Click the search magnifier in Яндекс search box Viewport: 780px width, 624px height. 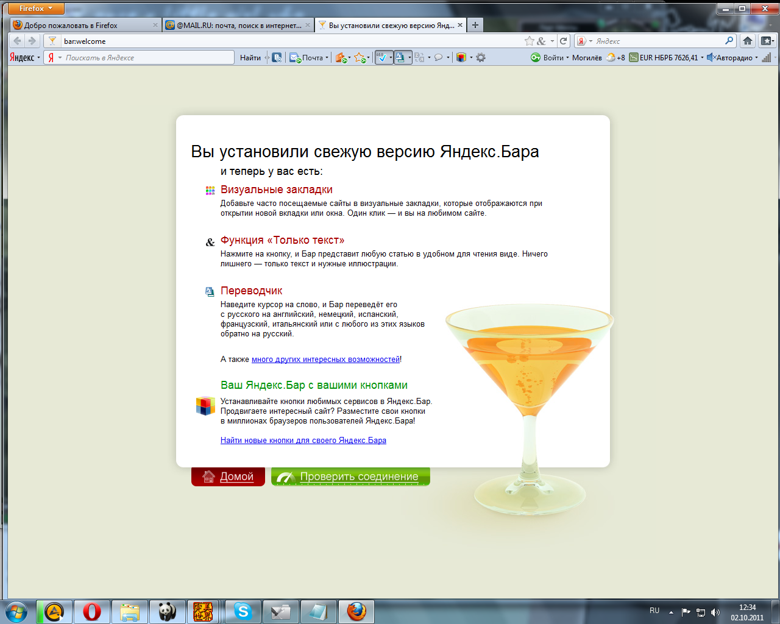coord(729,41)
